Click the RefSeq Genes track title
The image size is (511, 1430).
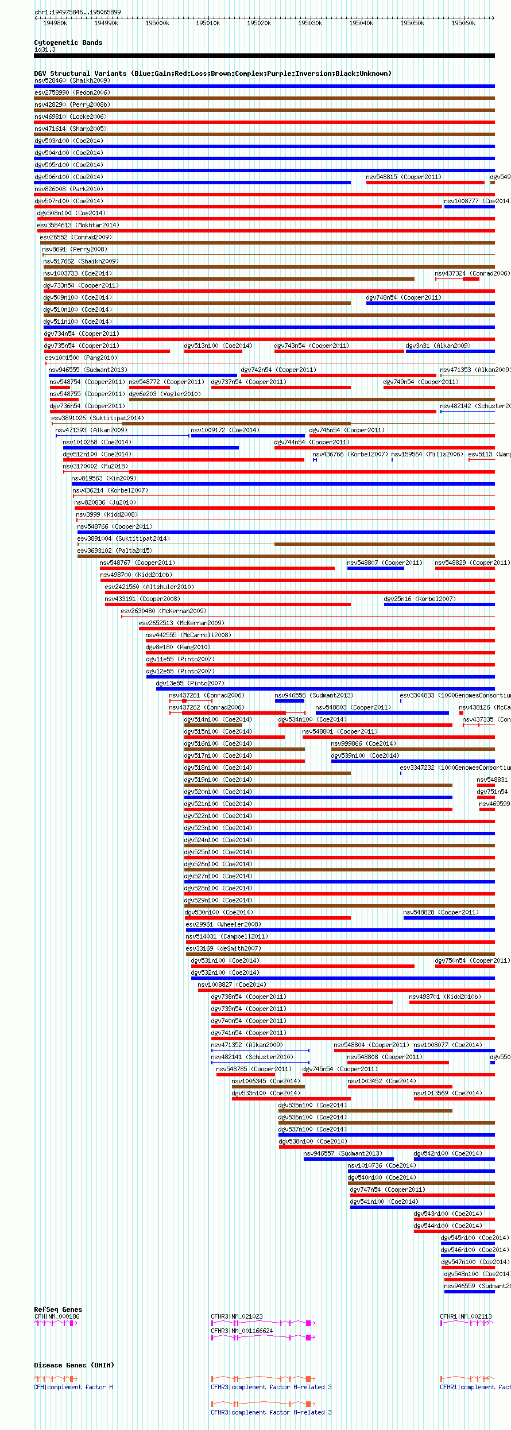(x=58, y=1309)
